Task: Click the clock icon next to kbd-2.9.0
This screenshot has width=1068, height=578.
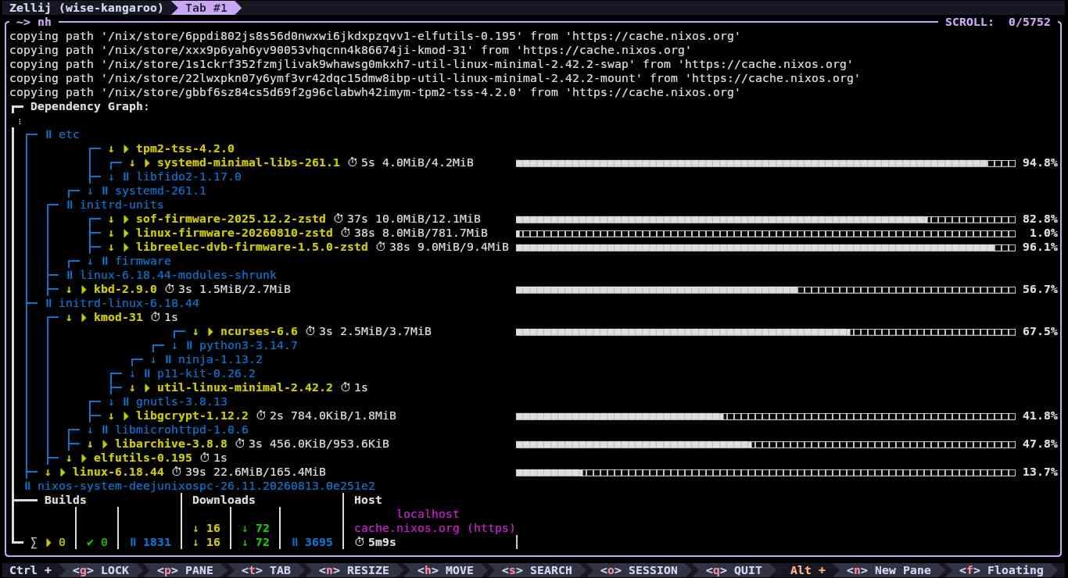Action: coord(169,289)
